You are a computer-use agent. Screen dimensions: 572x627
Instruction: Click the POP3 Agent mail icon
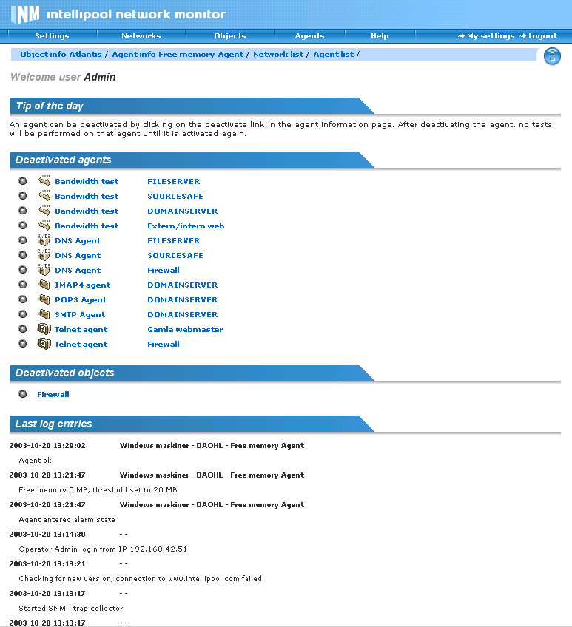tap(44, 299)
